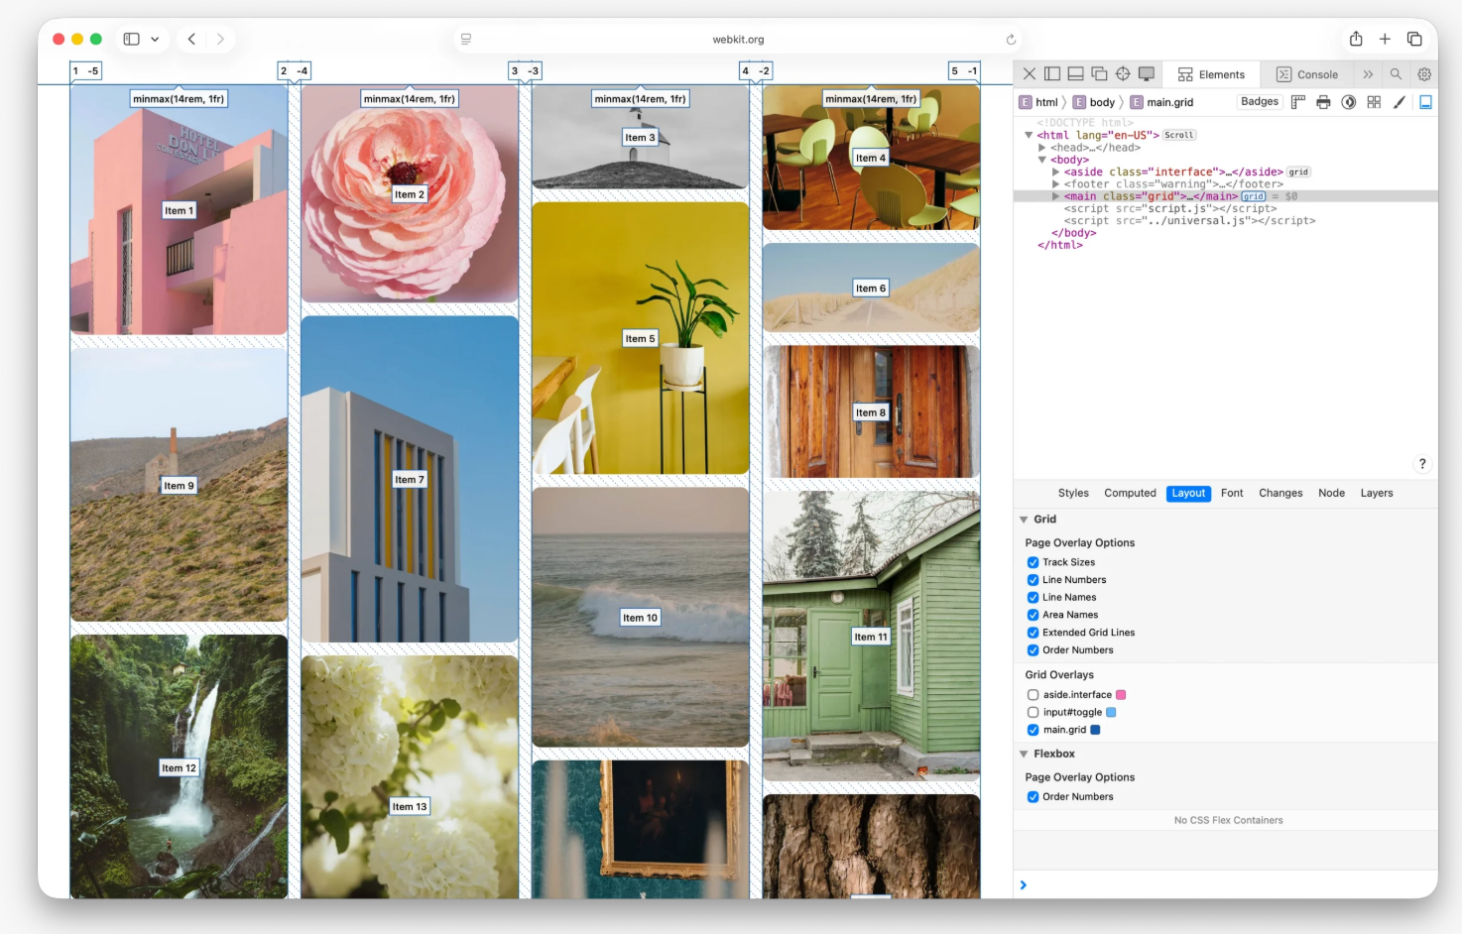Open the Node sidebar tab
The height and width of the screenshot is (934, 1462).
click(1331, 493)
